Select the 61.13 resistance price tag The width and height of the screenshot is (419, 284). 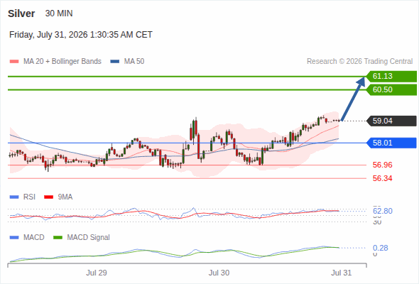pos(391,77)
